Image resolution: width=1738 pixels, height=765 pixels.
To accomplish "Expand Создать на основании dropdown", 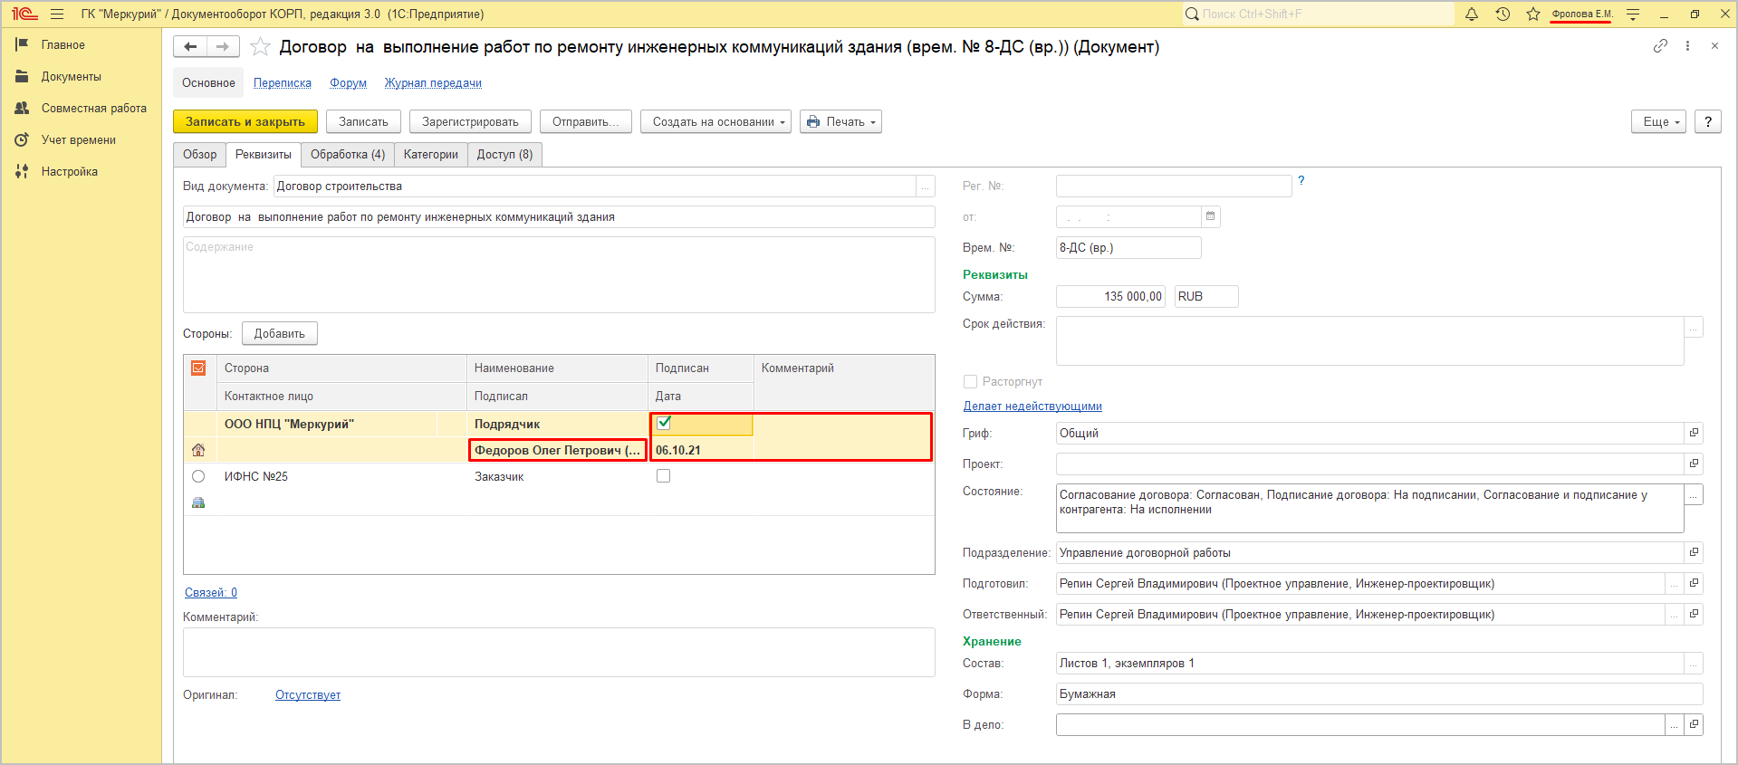I will (x=715, y=122).
